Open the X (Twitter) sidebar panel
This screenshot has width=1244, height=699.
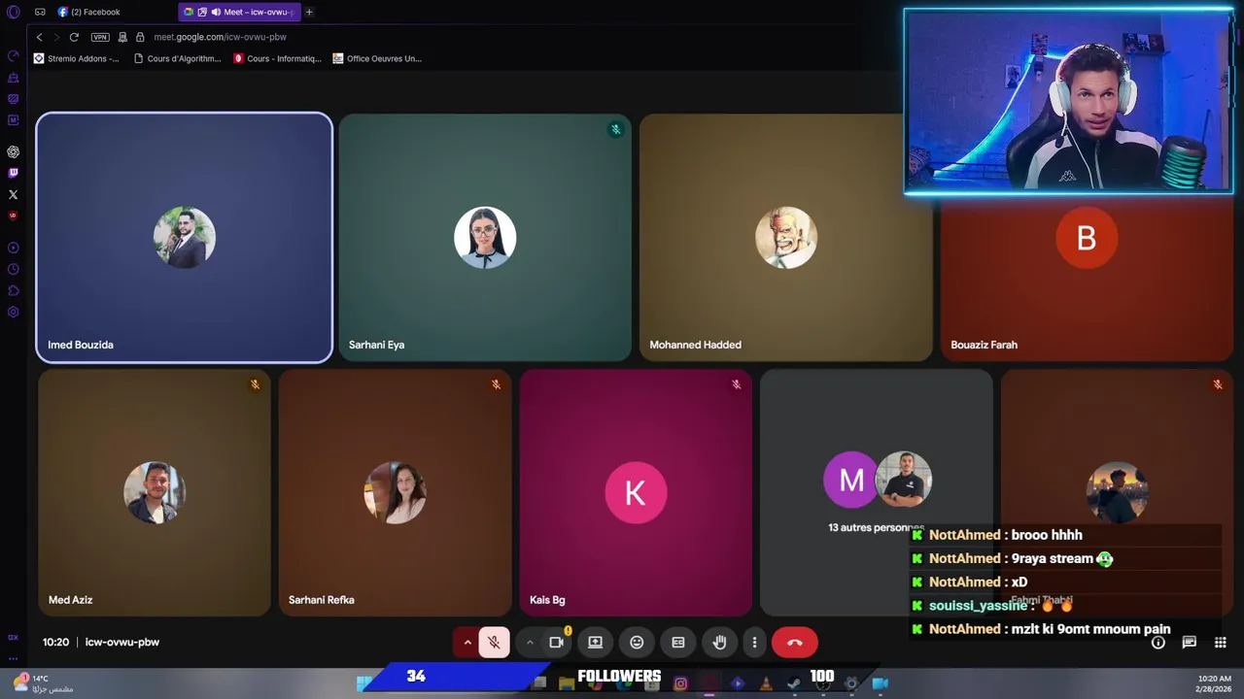coord(13,194)
